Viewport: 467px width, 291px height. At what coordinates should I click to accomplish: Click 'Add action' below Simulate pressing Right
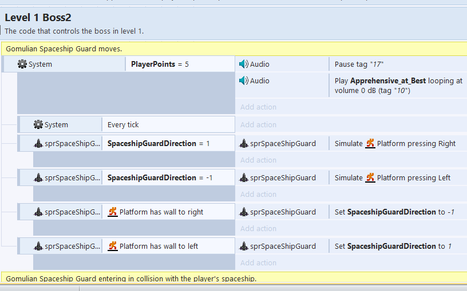click(x=258, y=160)
